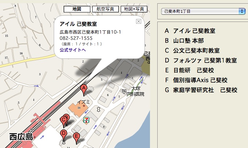Choose 公文己斐本町教室 list entry
The height and width of the screenshot is (148, 248).
(x=196, y=50)
